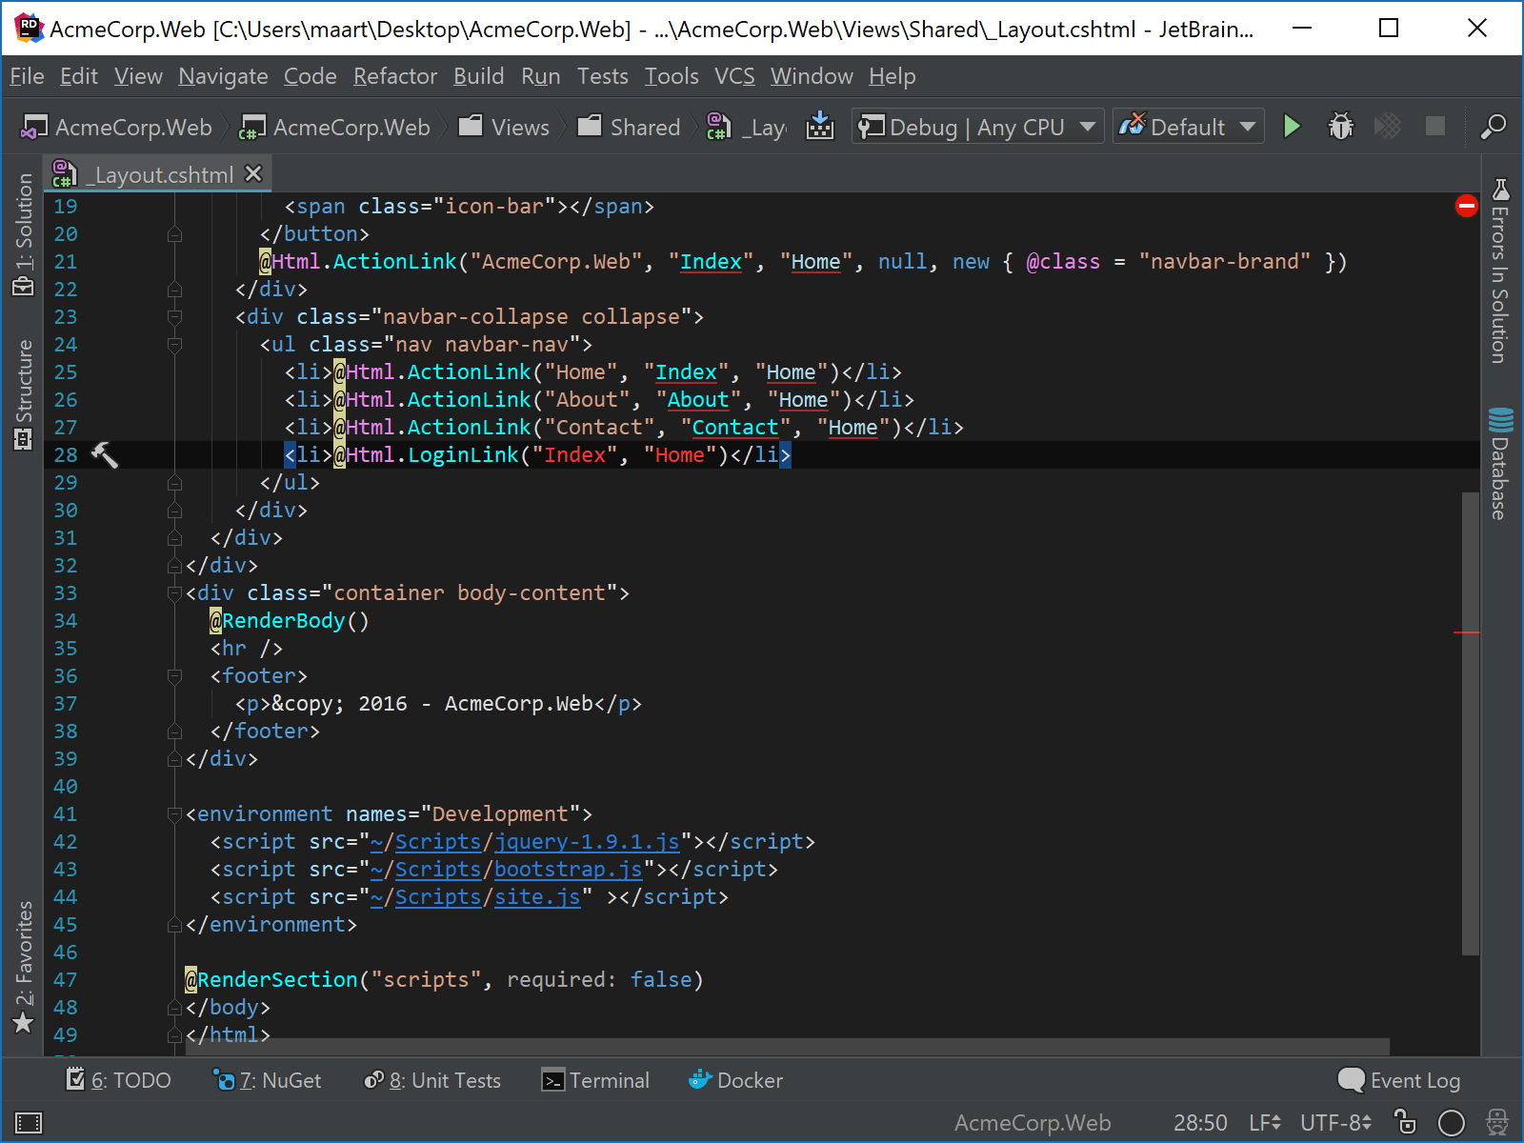Click the vertical editor scrollbar thumb
This screenshot has width=1524, height=1143.
point(1471,724)
